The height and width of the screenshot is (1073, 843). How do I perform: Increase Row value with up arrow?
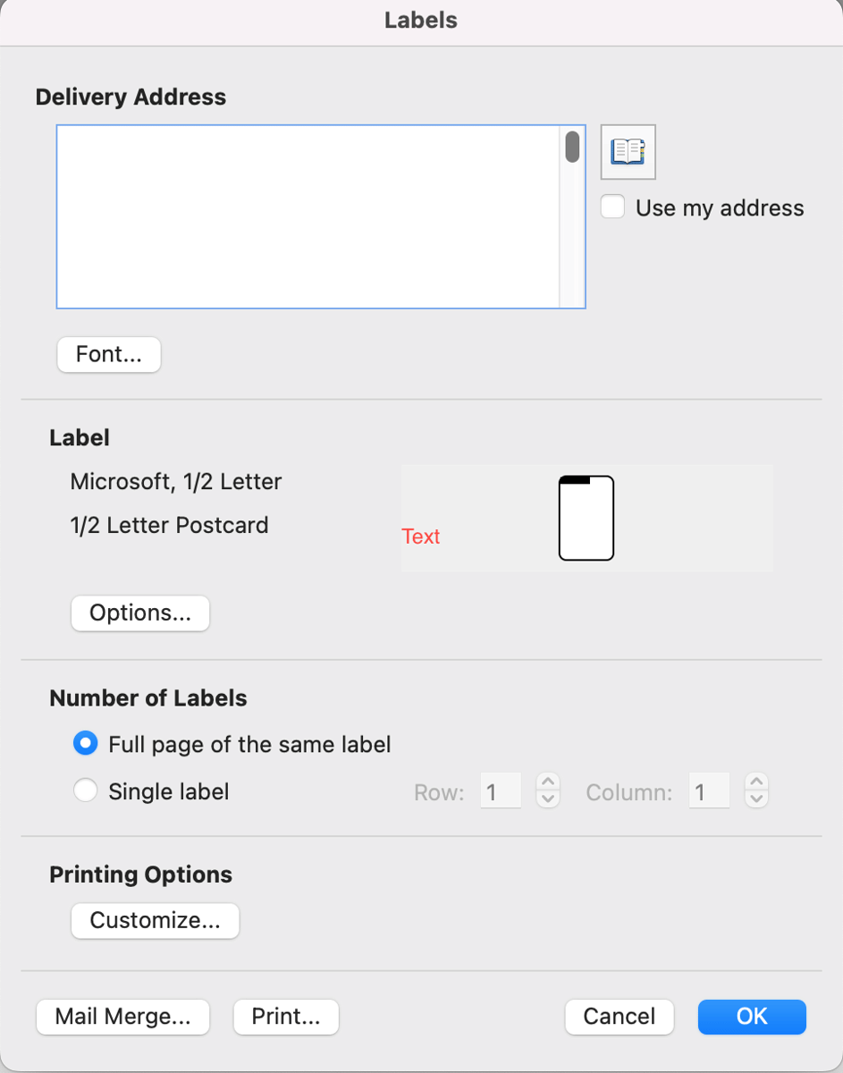click(548, 782)
